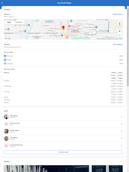
Task: Click the Saturday business hours label
Action: pyautogui.click(x=7, y=100)
